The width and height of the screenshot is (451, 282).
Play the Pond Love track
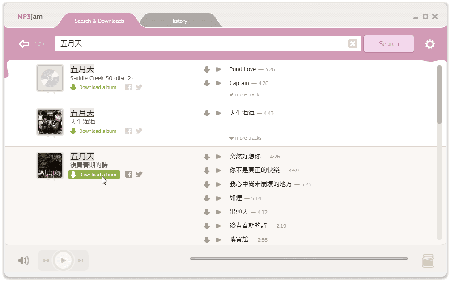219,69
